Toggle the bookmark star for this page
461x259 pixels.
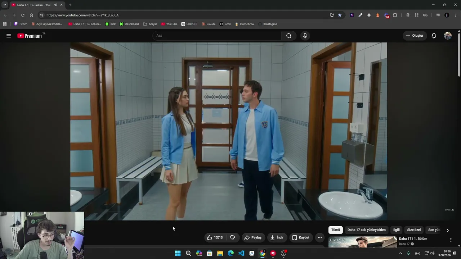tap(340, 15)
